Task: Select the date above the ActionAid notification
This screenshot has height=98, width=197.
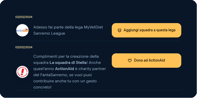Action: click(x=24, y=47)
